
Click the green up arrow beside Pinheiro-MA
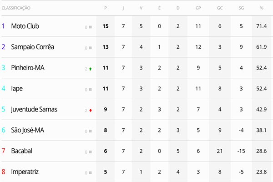click(91, 69)
